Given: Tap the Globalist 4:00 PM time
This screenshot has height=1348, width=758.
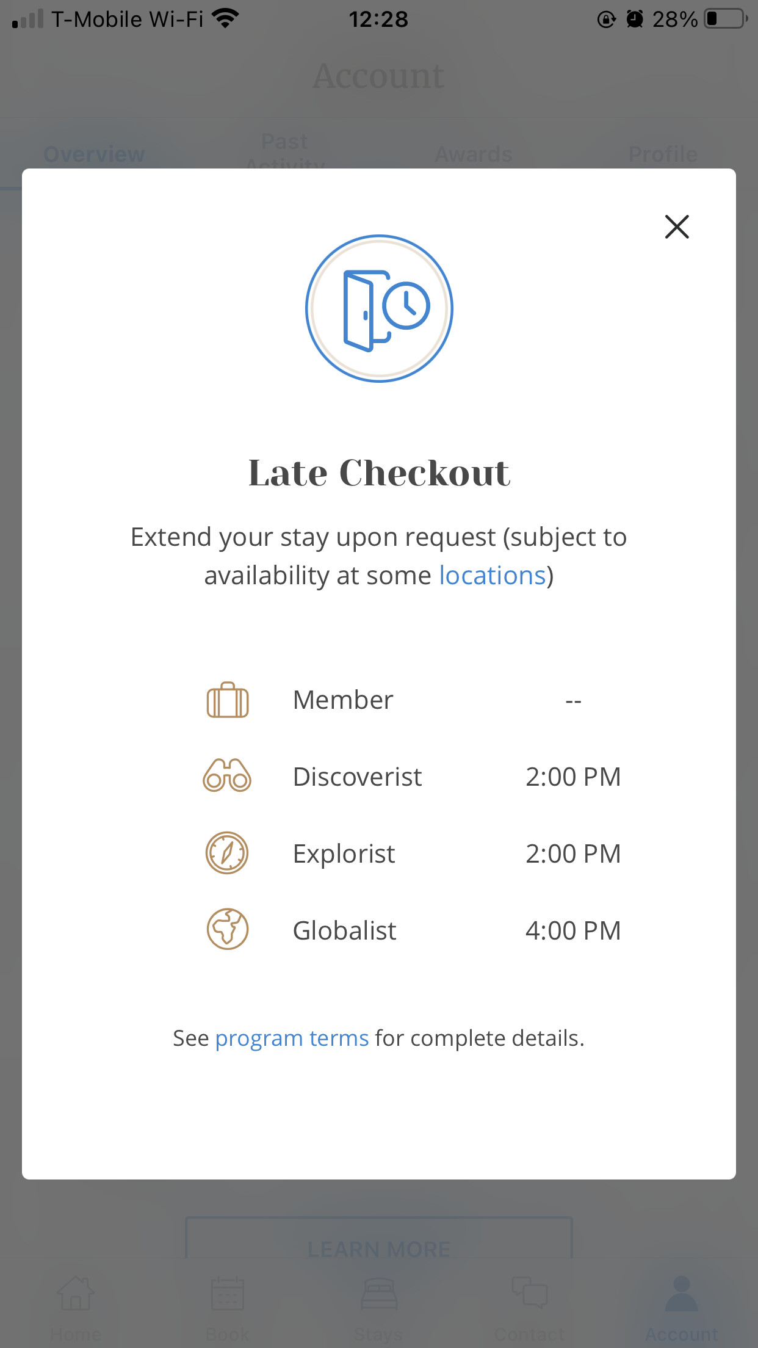Looking at the screenshot, I should tap(573, 930).
